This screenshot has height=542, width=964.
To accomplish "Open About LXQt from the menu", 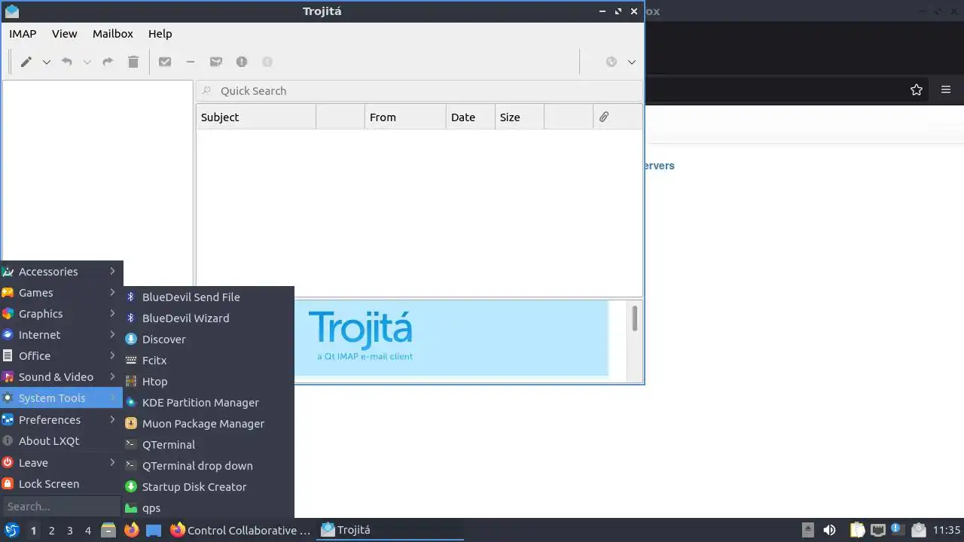I will (61, 440).
